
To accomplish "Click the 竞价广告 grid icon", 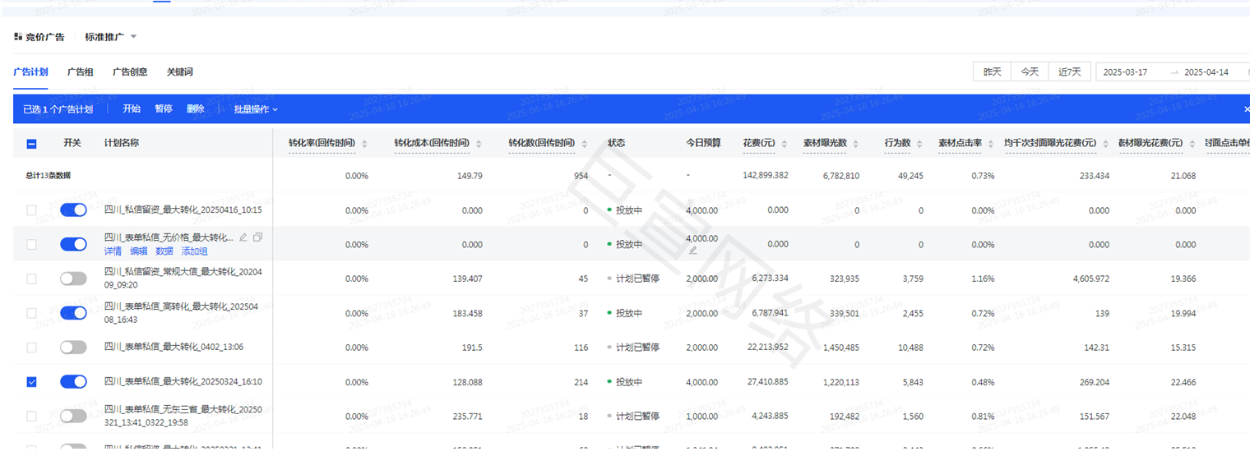I will (x=18, y=37).
